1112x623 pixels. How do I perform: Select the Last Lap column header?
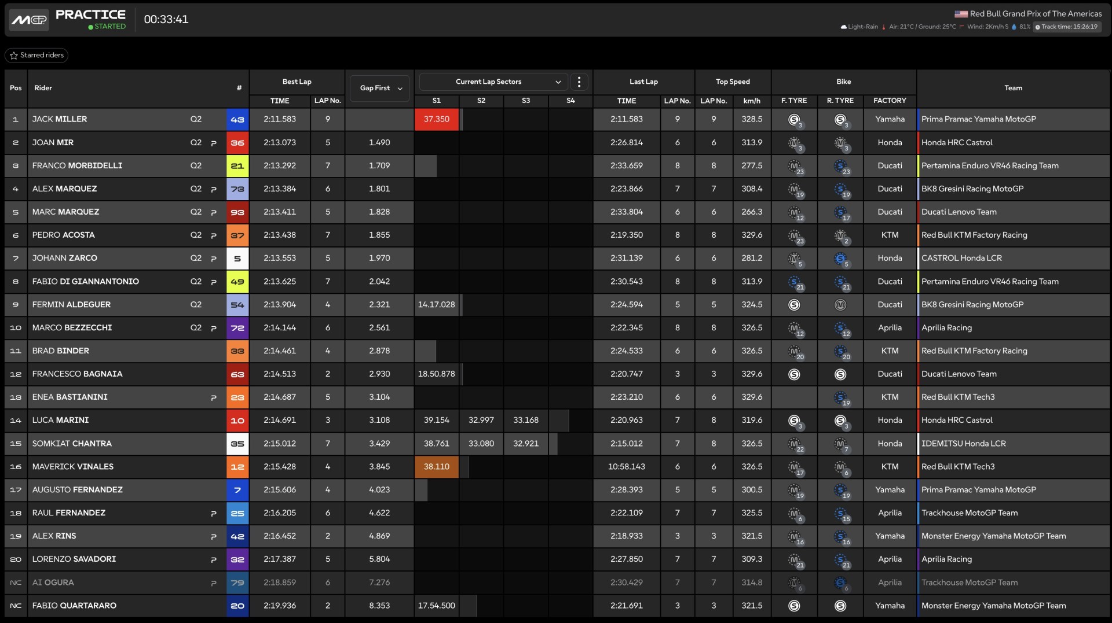(x=643, y=82)
